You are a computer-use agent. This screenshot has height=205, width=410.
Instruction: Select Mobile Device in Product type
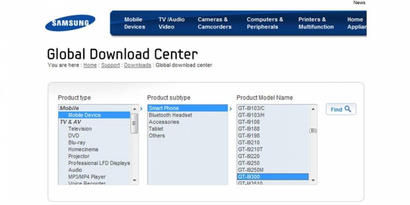coord(94,115)
